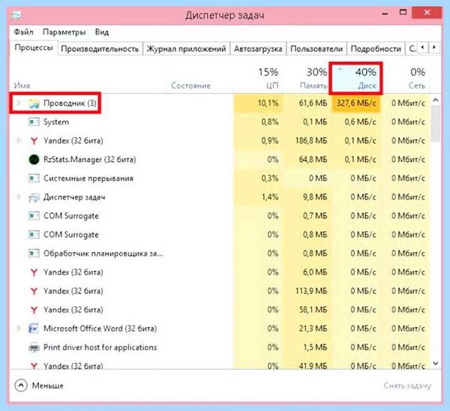Click the process list scrollbar thumb

point(435,124)
